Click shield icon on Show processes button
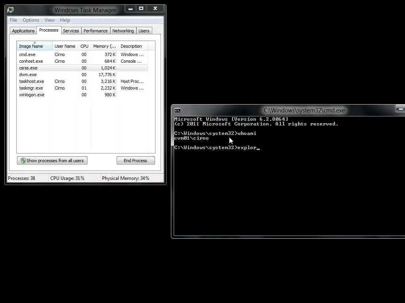The height and width of the screenshot is (303, 405). coord(23,161)
